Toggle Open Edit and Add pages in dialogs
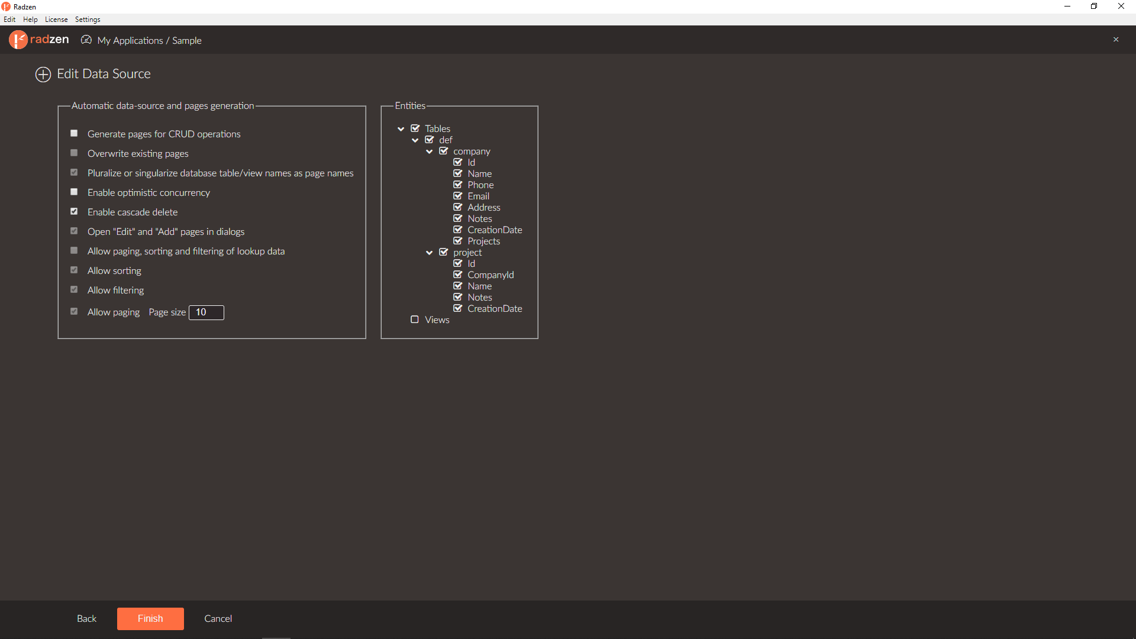Viewport: 1136px width, 639px height. 74,231
